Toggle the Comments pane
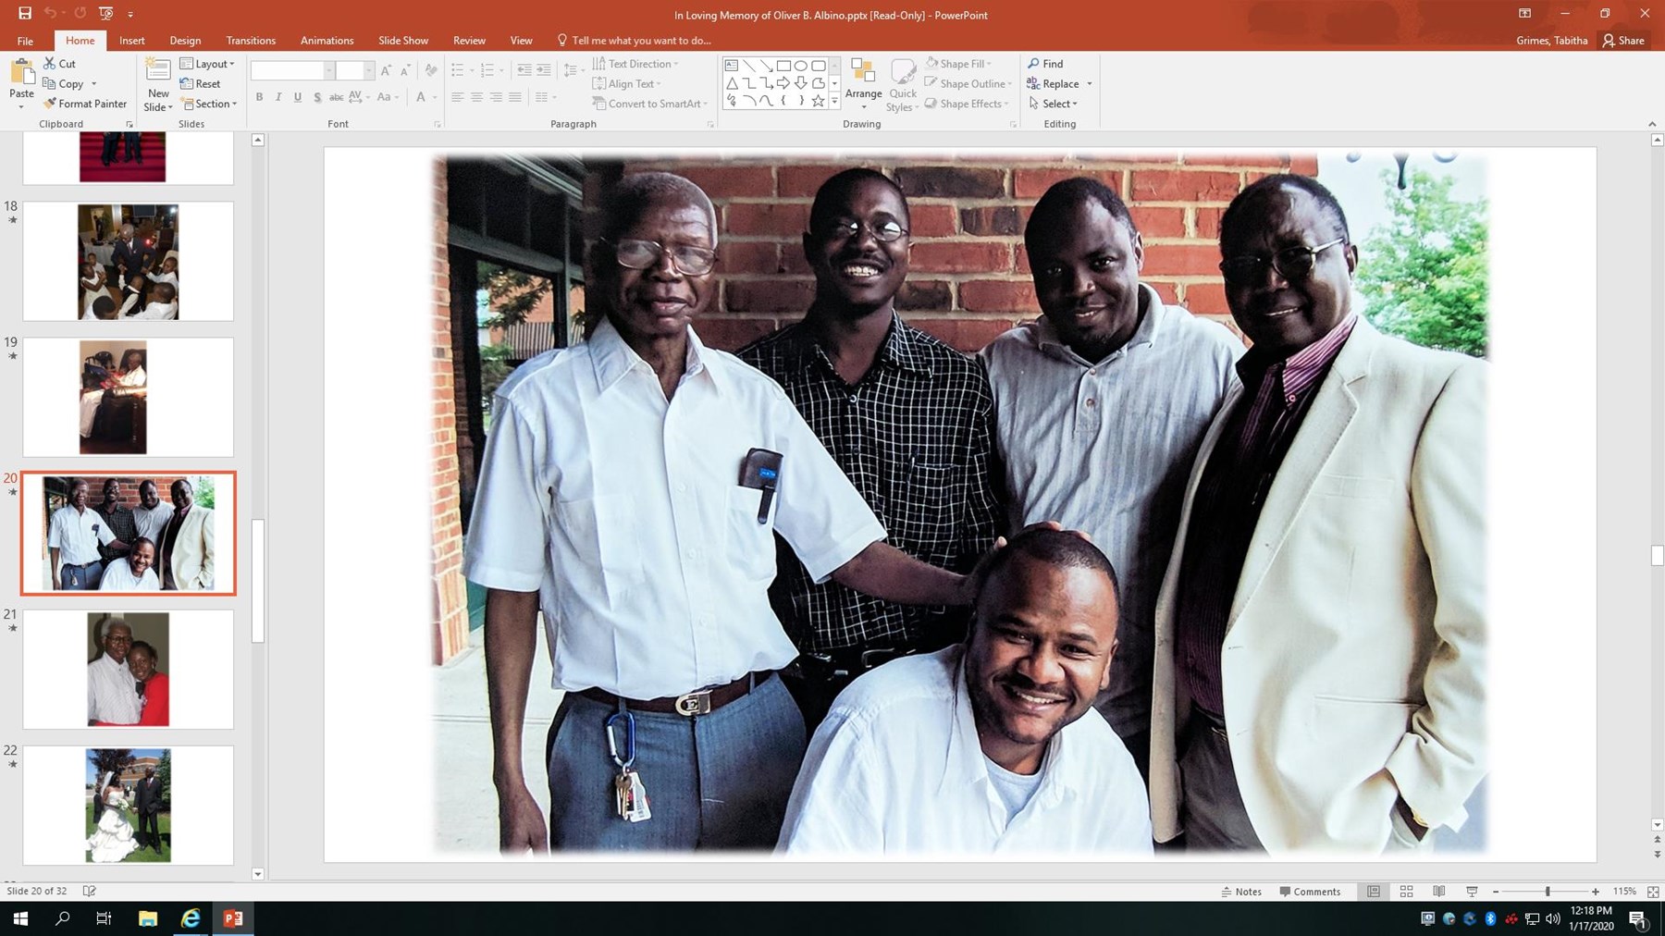This screenshot has width=1665, height=936. (1310, 892)
